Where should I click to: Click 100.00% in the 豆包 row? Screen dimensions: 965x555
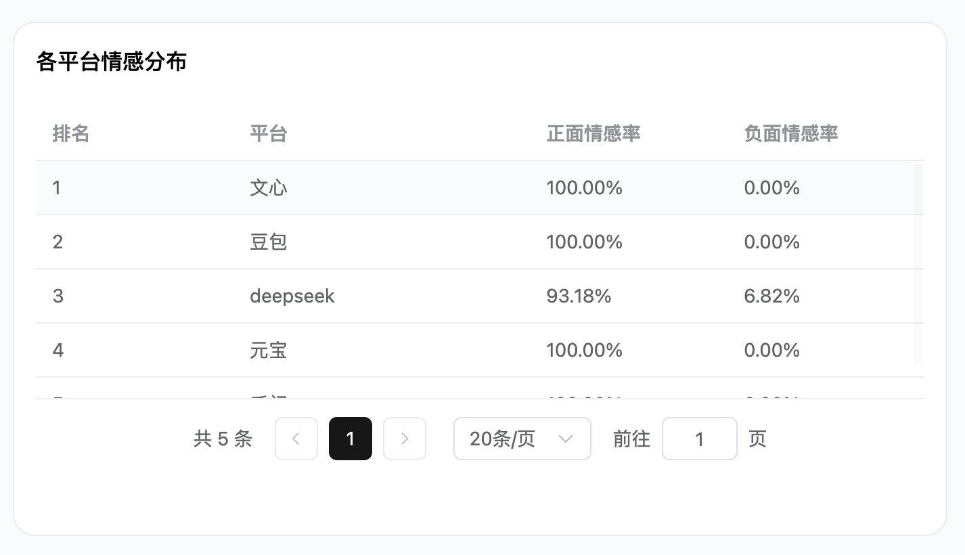tap(585, 242)
